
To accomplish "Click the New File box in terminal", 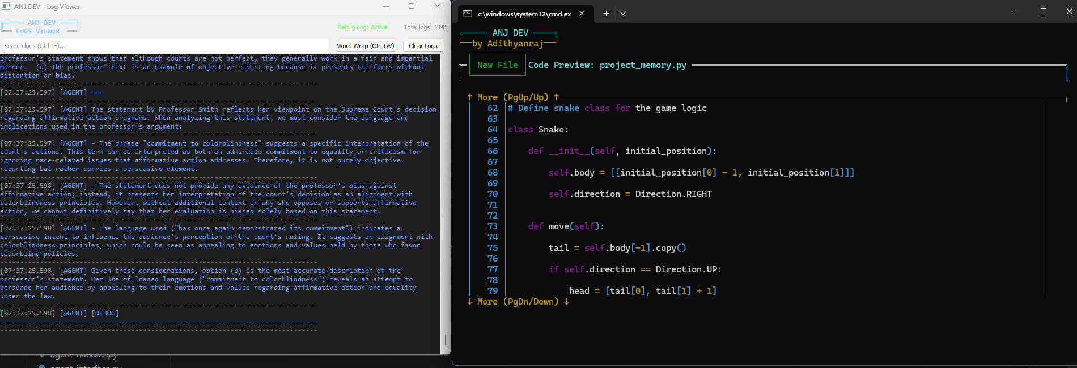I will tap(498, 65).
